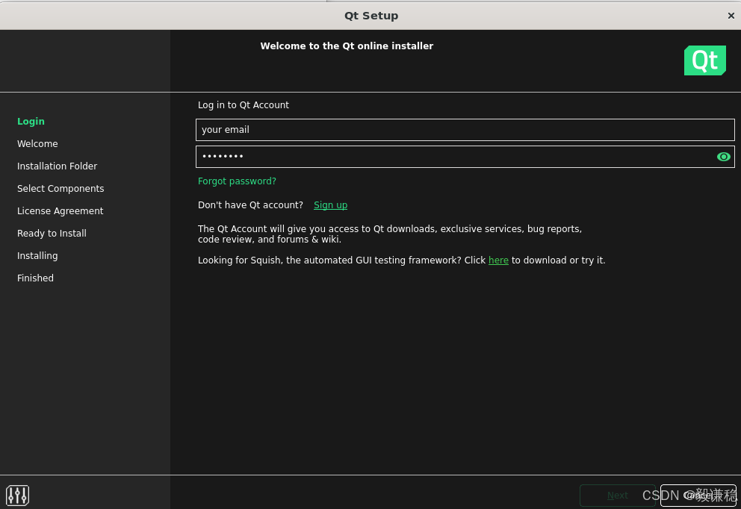Viewport: 741px width, 509px height.
Task: Open installer settings sliders icon
Action: 17,496
